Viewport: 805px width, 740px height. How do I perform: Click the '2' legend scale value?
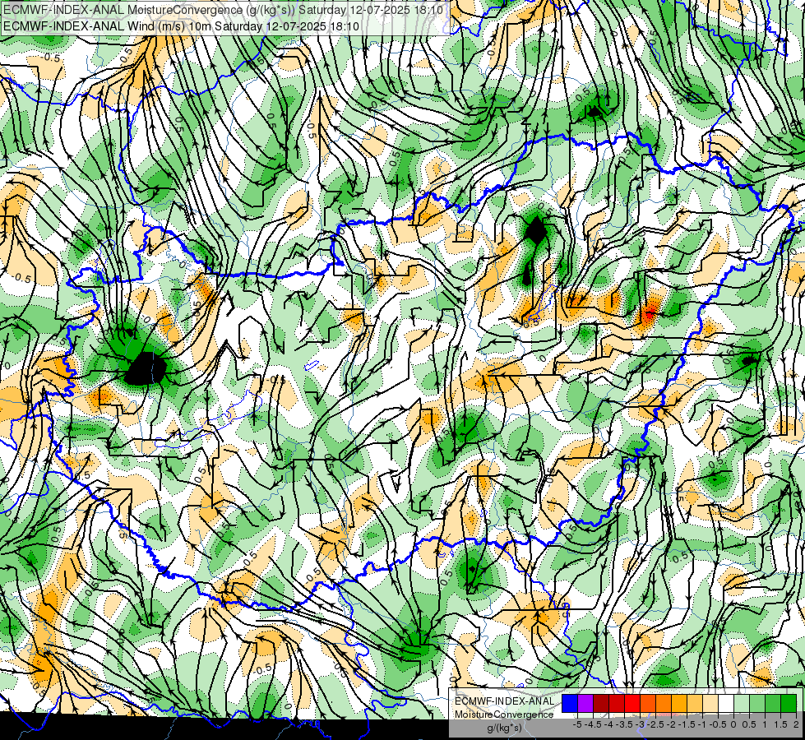pyautogui.click(x=796, y=724)
